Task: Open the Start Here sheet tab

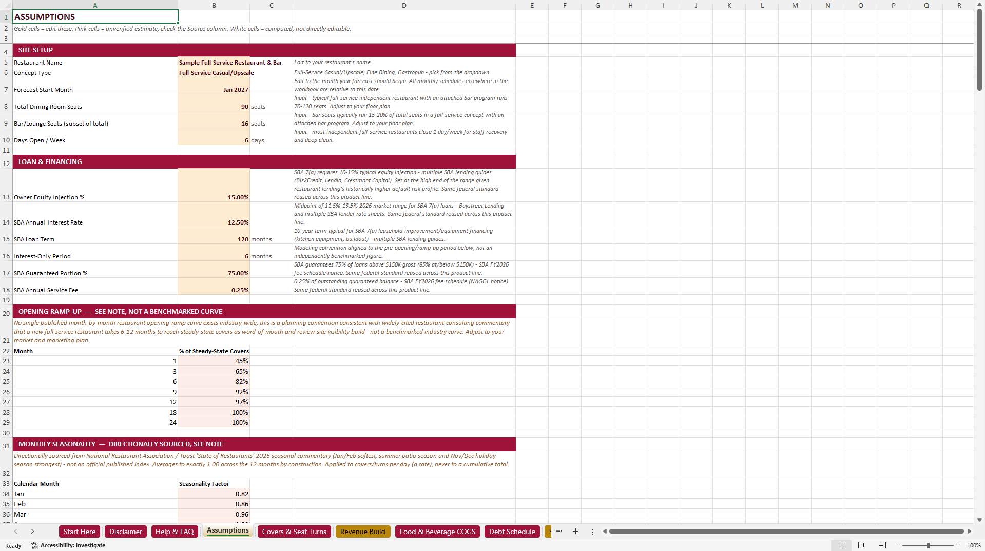Action: pos(80,532)
